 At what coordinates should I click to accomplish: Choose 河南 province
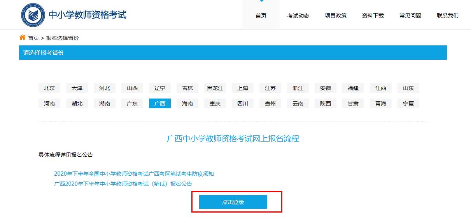pyautogui.click(x=49, y=104)
